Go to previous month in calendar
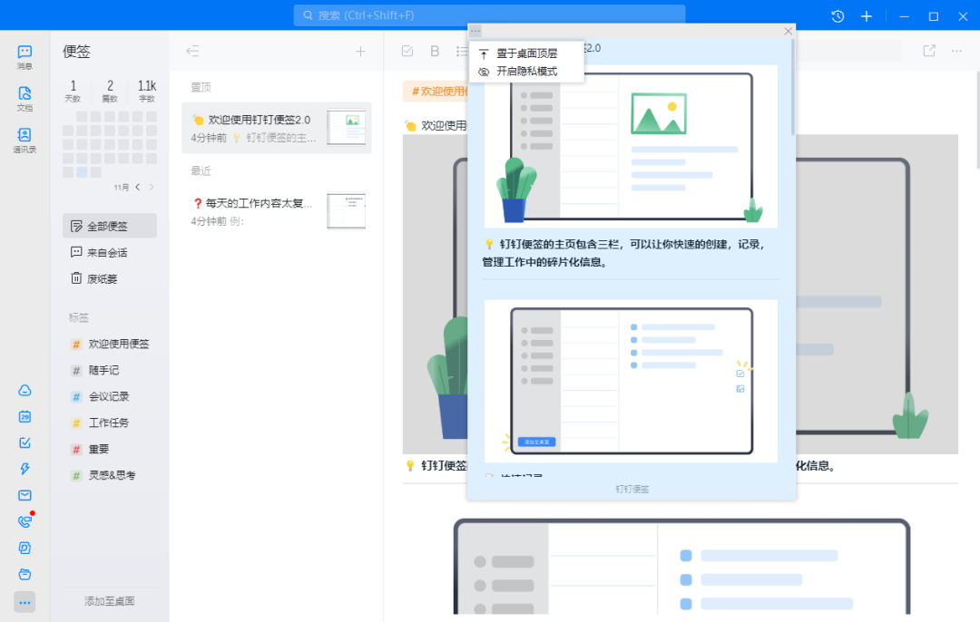This screenshot has width=980, height=622. 138,187
